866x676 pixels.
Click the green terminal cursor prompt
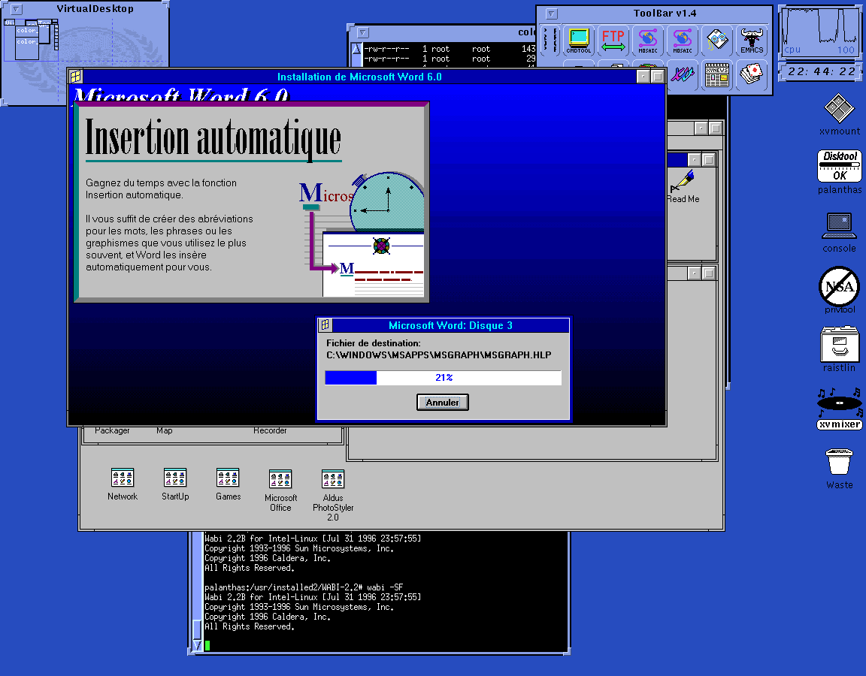point(207,645)
